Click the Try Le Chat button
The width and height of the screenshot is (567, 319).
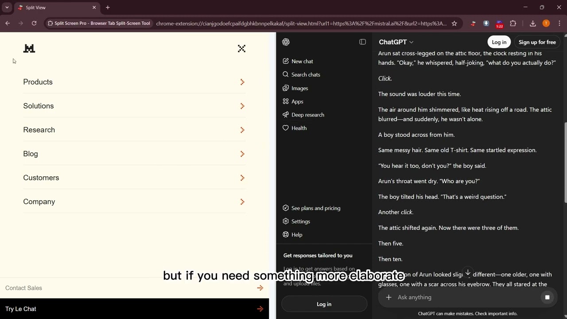pos(134,309)
